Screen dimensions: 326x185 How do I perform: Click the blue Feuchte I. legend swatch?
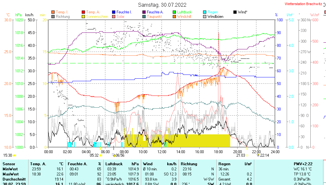tap(114, 12)
